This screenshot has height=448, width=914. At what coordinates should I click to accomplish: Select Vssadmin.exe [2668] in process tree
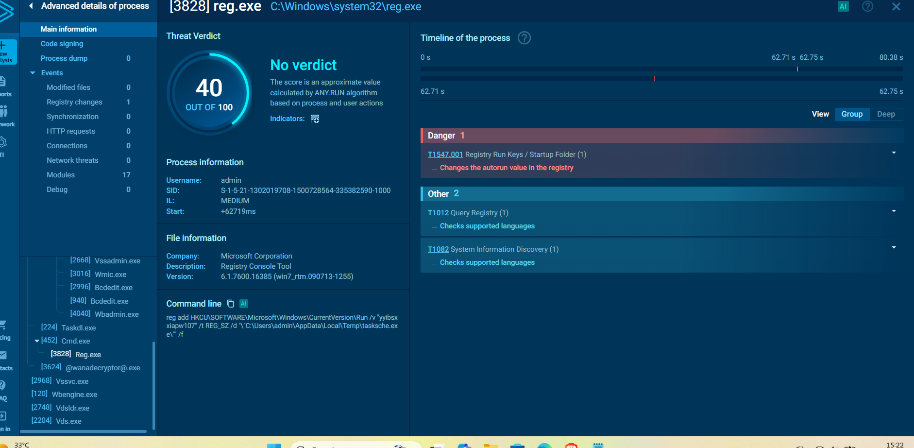tap(105, 261)
